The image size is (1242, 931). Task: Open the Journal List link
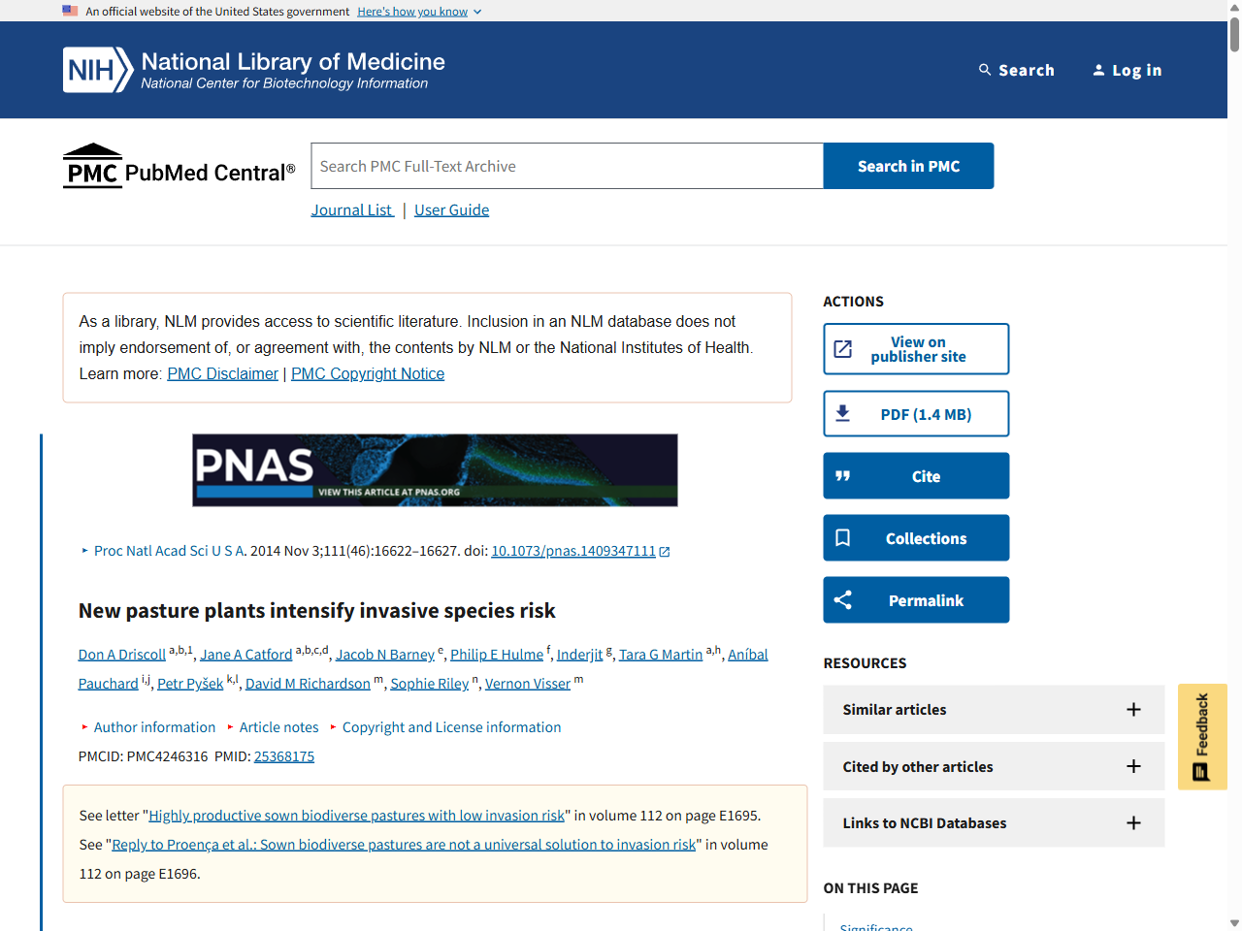(x=351, y=209)
